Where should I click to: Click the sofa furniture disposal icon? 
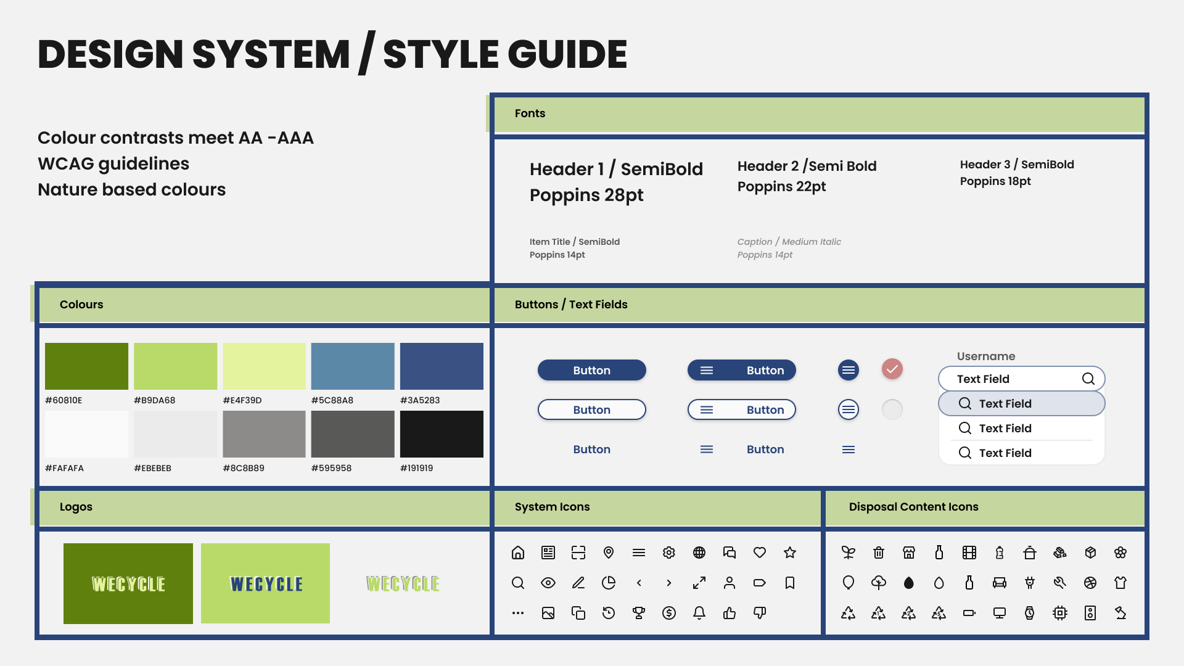[x=1000, y=583]
